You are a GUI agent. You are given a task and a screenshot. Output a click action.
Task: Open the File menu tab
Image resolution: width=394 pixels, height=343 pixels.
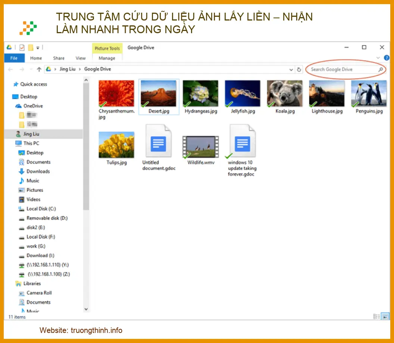[14, 58]
